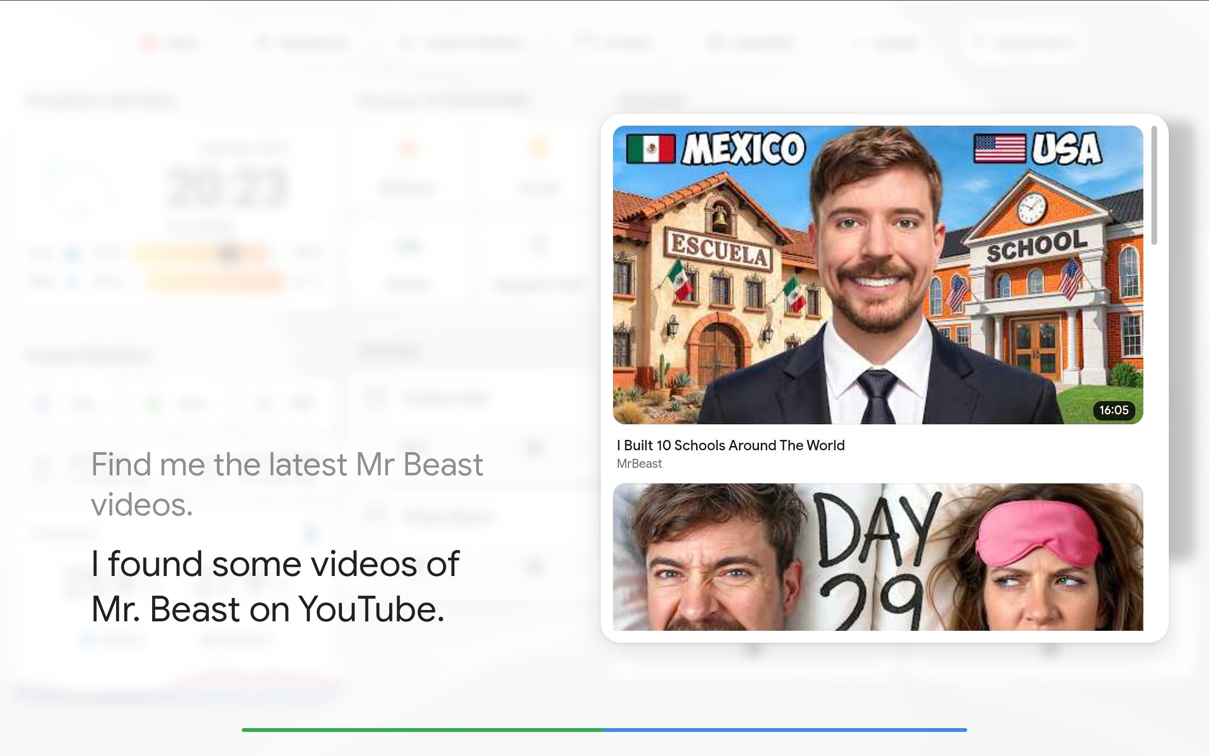Click the red icon tab in blurred top bar

click(149, 43)
